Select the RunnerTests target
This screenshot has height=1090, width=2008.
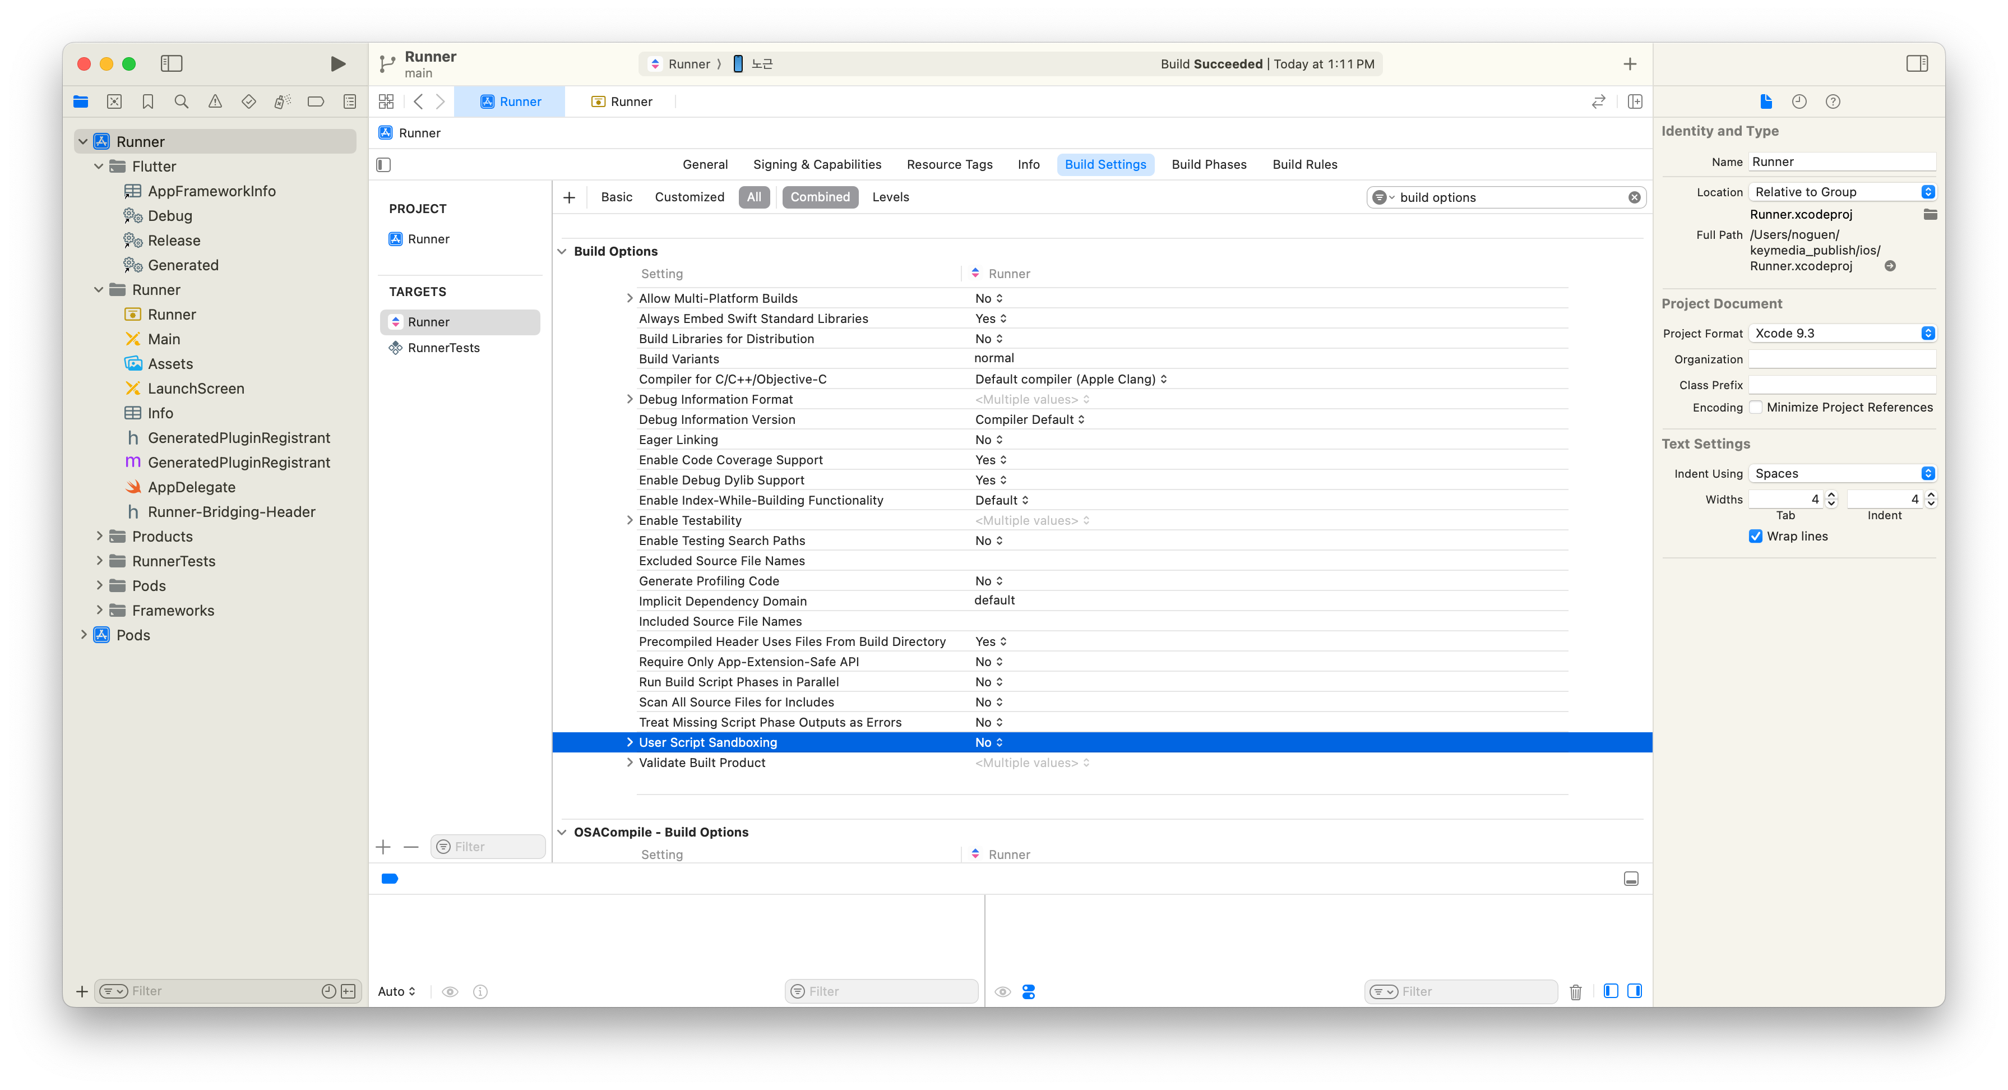(443, 348)
